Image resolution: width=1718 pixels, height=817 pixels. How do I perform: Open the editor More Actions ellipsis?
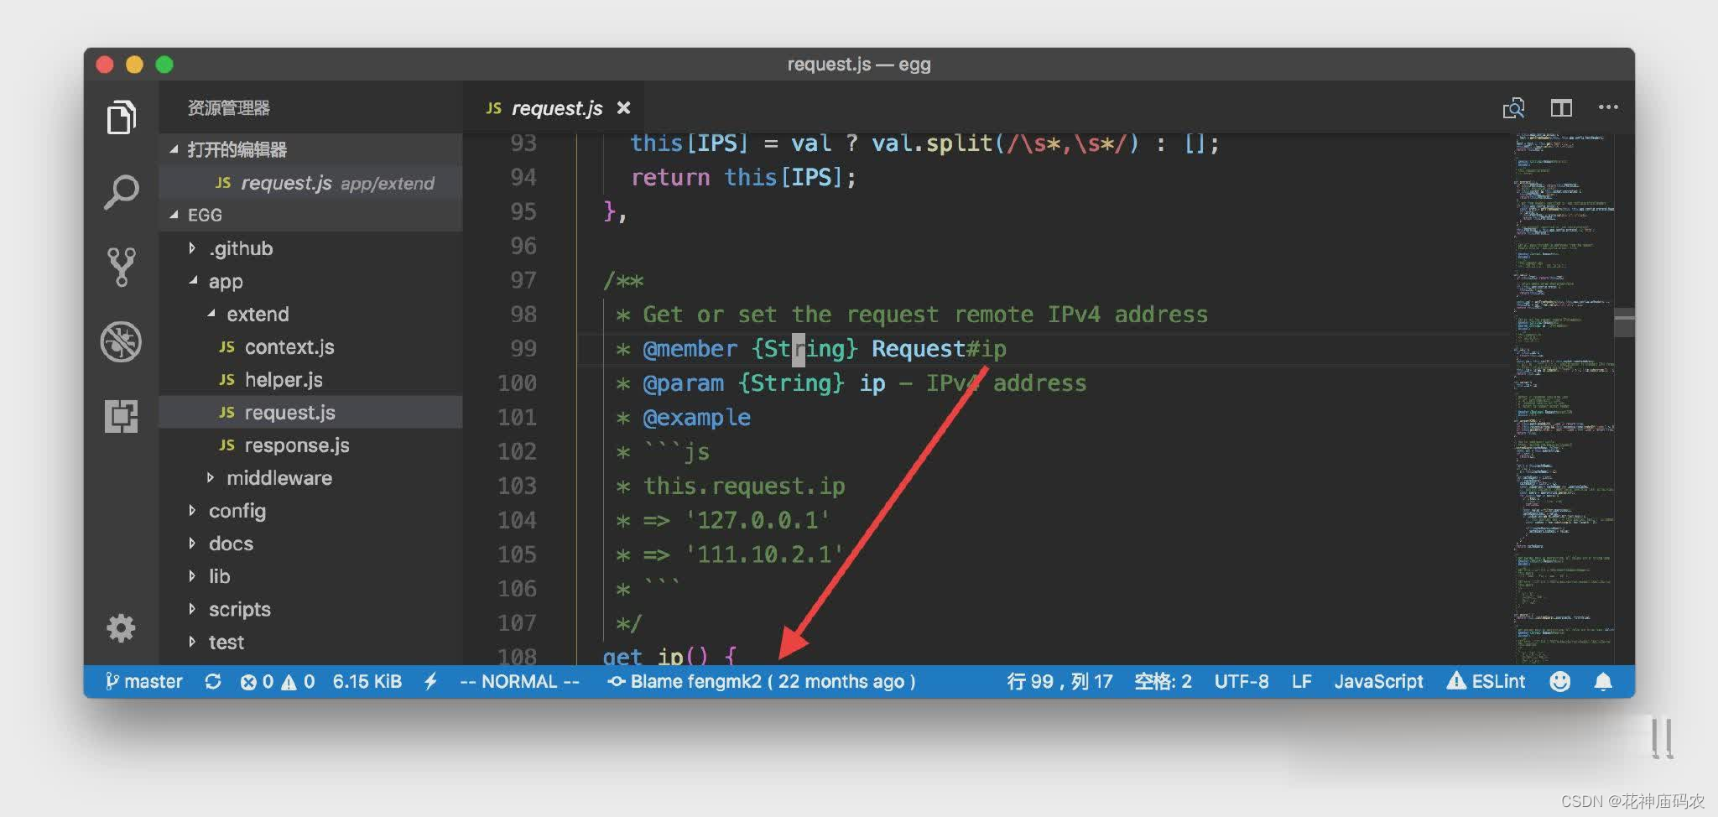1608,107
